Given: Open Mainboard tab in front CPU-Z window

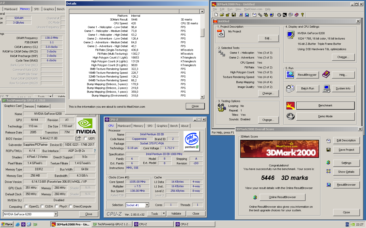Looking at the screenshot, I should (x=124, y=126).
